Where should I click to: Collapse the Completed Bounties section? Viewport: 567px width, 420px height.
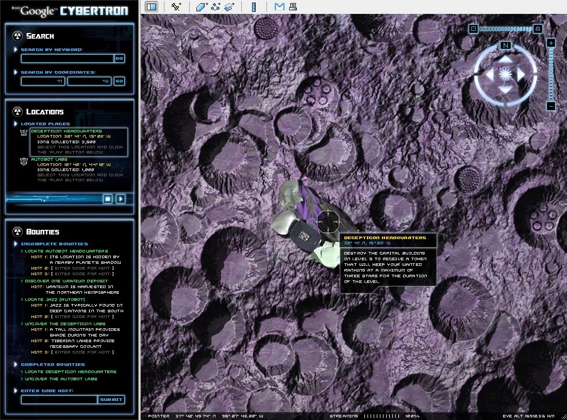point(15,364)
